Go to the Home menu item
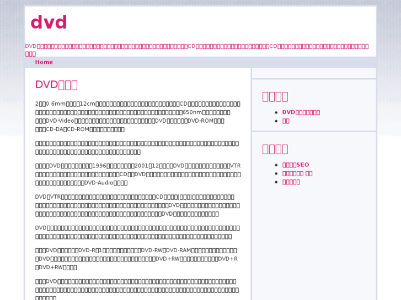The width and height of the screenshot is (401, 300). (x=44, y=62)
